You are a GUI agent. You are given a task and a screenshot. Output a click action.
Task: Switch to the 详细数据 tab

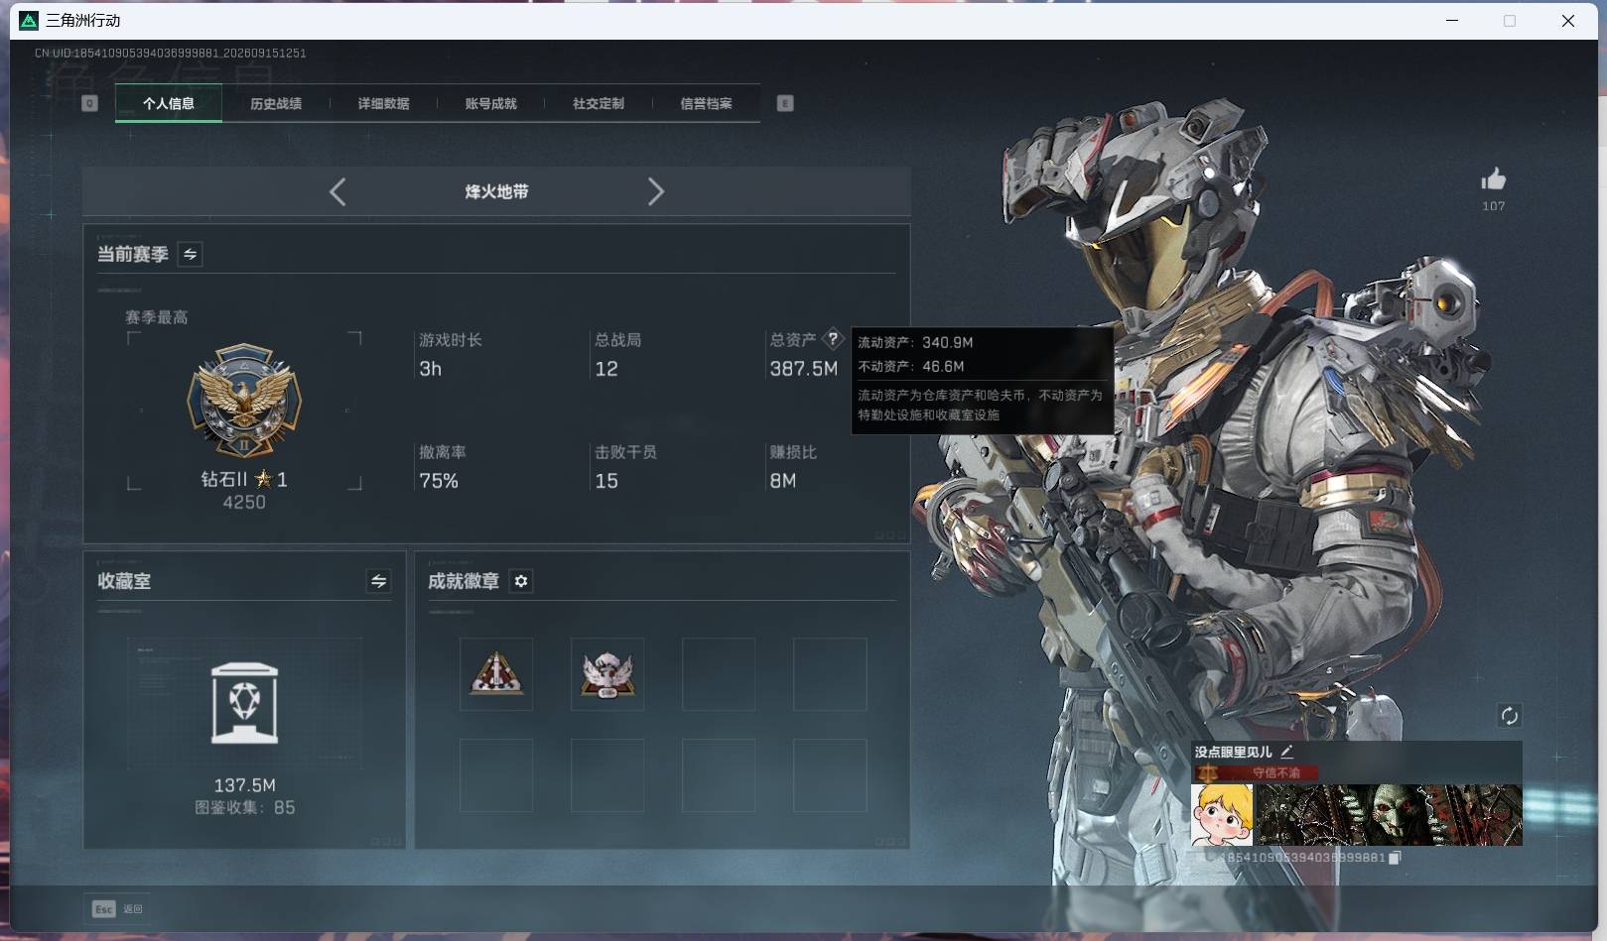pos(383,103)
